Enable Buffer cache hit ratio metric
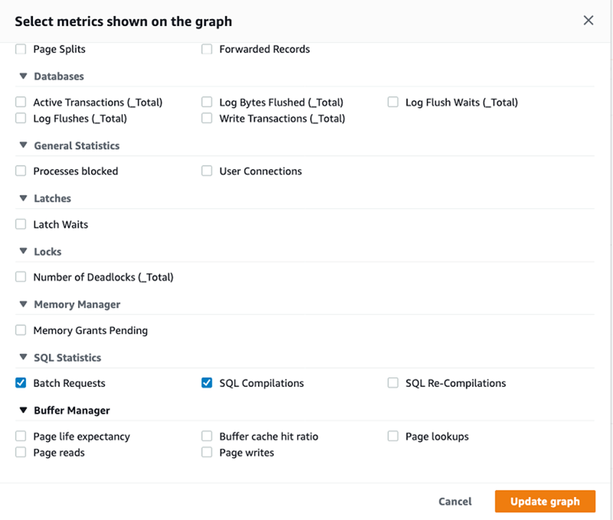 [x=207, y=436]
